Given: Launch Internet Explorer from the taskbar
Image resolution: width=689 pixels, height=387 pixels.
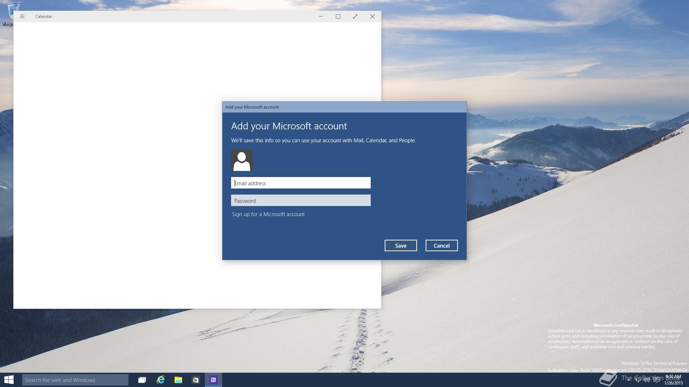Looking at the screenshot, I should click(160, 380).
